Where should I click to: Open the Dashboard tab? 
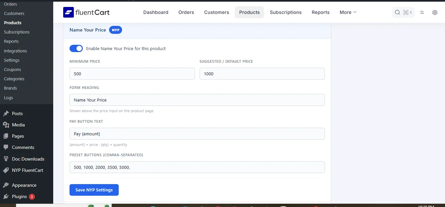(x=156, y=12)
